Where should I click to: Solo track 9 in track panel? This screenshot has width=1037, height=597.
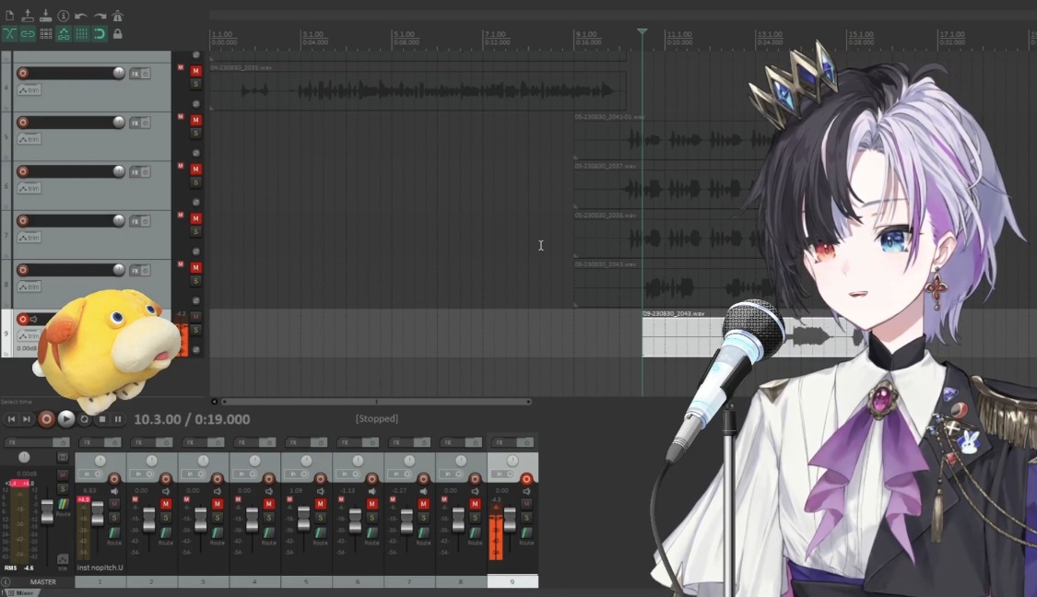[x=195, y=330]
